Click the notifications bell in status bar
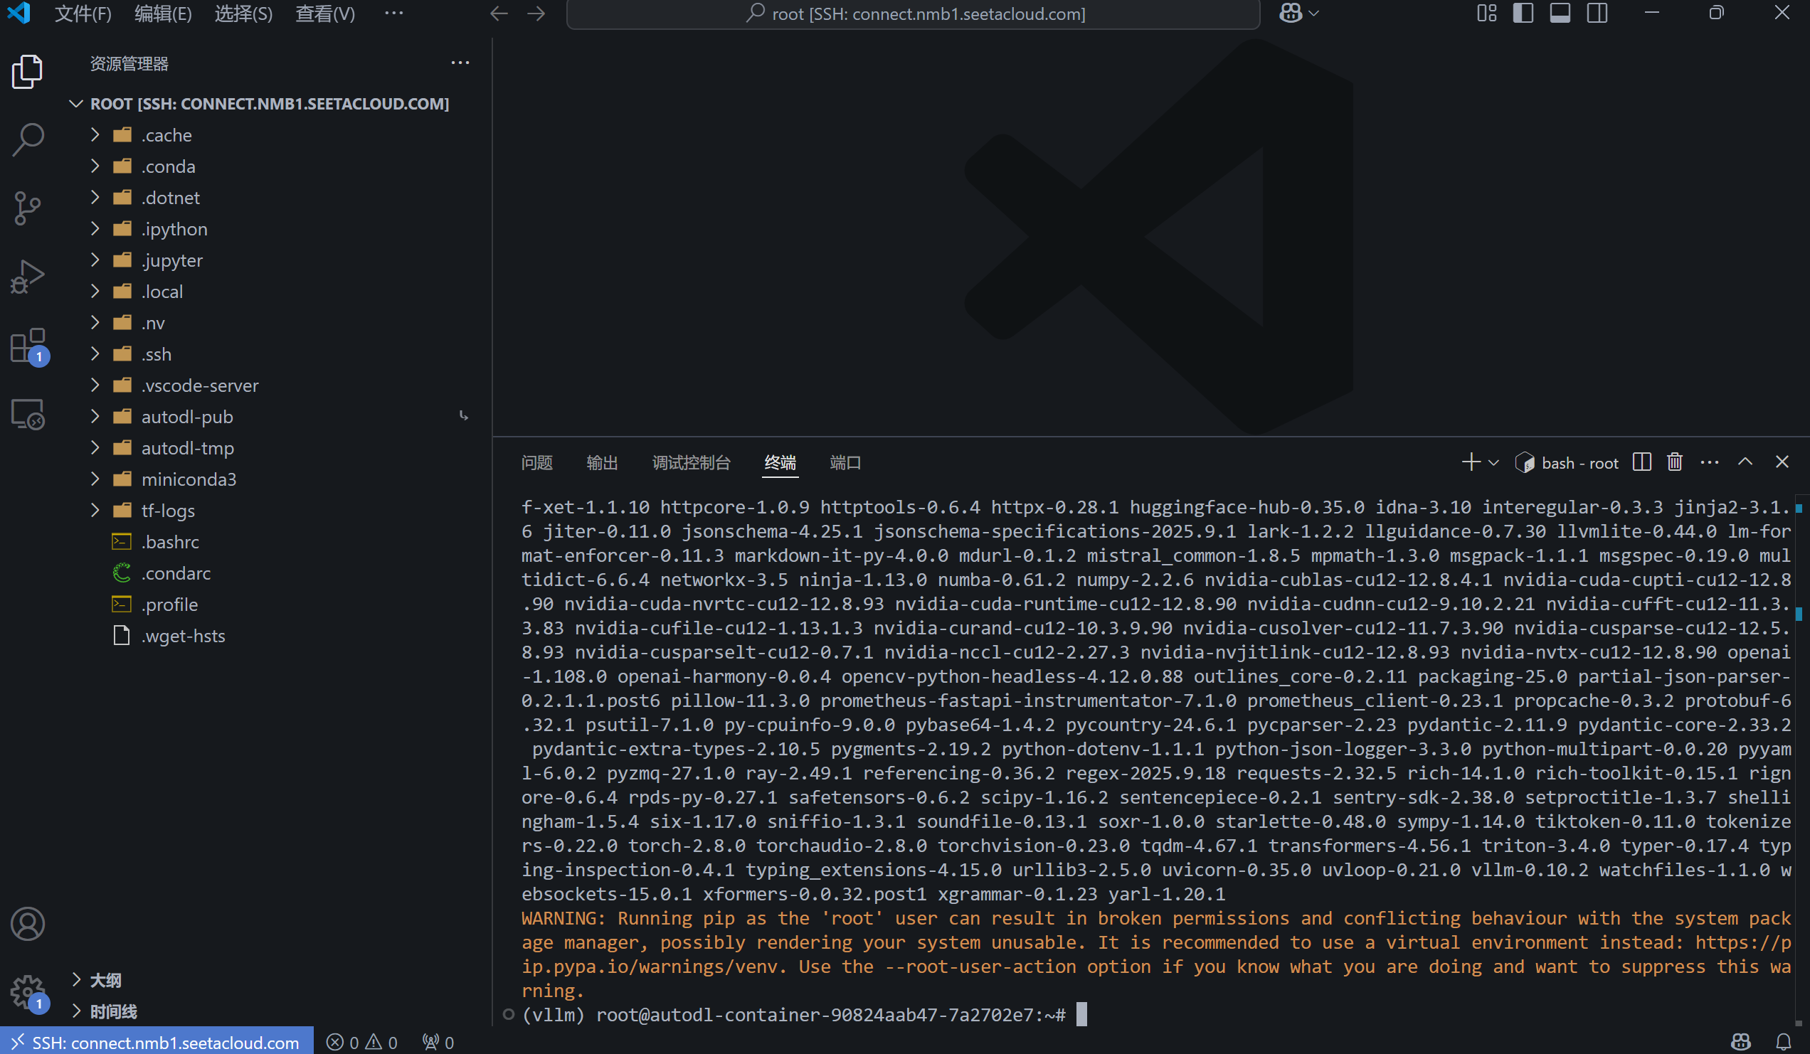The height and width of the screenshot is (1054, 1810). point(1783,1041)
